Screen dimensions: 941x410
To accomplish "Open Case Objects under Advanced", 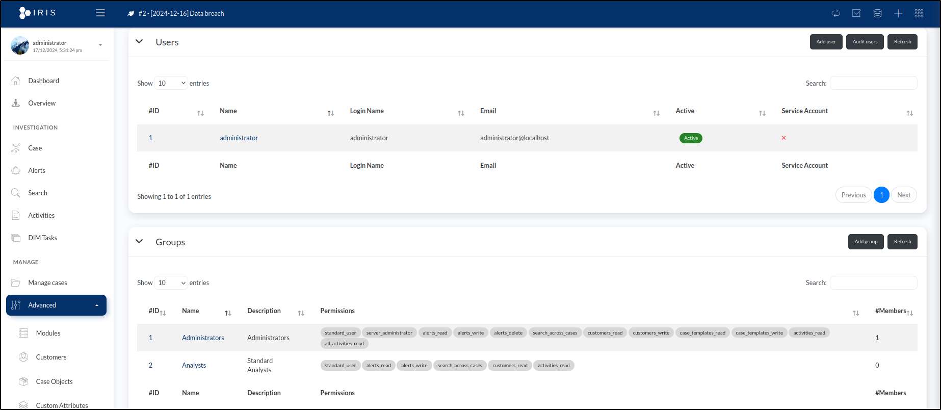I will point(54,381).
